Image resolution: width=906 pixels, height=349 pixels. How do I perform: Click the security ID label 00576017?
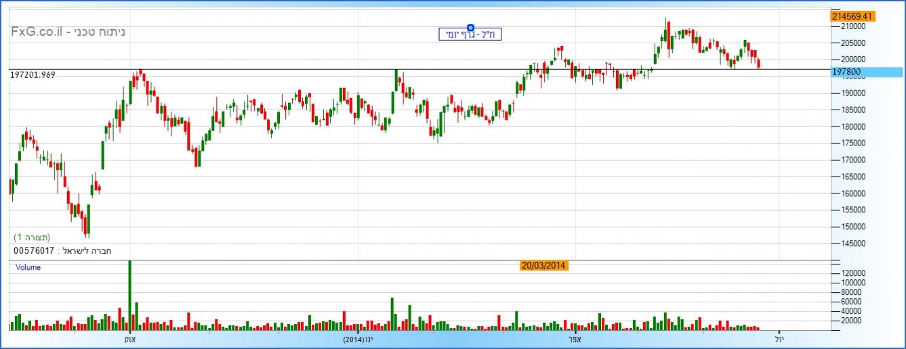(34, 251)
